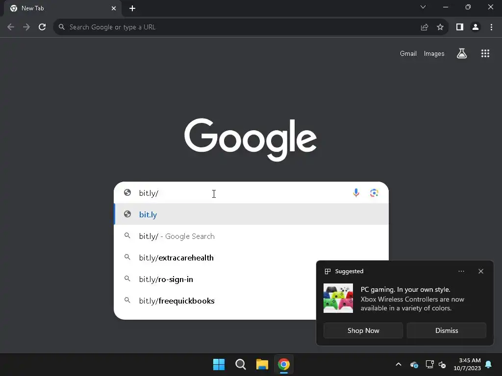Open the notification bell in taskbar

click(489, 364)
